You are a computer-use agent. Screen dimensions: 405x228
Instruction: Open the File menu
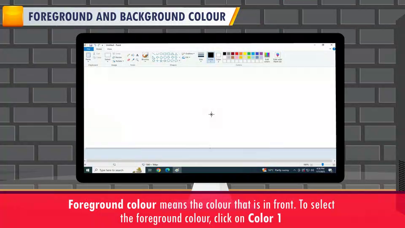point(89,49)
